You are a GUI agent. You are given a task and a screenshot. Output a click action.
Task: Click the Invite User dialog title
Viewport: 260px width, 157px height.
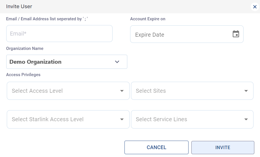coord(19,6)
